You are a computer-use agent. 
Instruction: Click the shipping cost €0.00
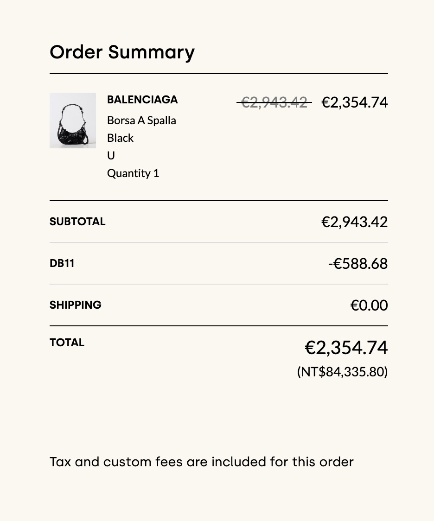[369, 305]
